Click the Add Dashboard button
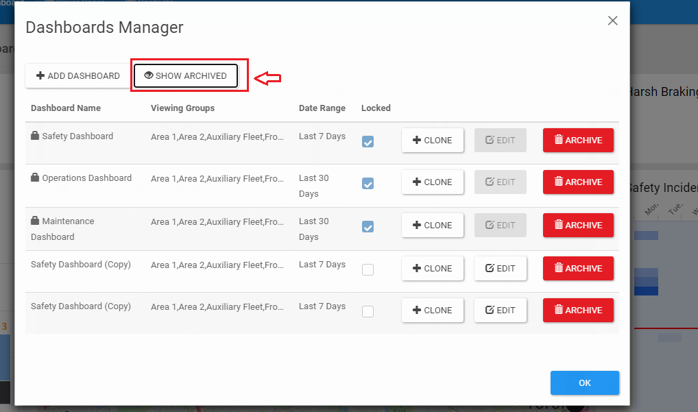The image size is (698, 412). coord(78,75)
